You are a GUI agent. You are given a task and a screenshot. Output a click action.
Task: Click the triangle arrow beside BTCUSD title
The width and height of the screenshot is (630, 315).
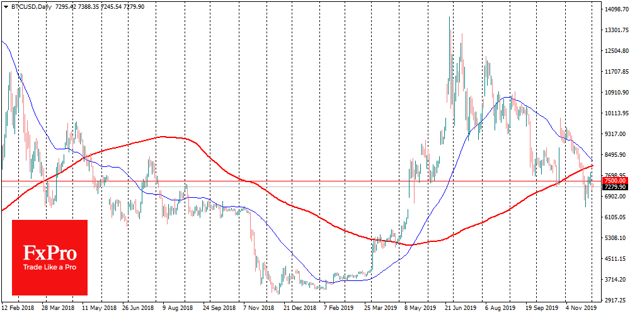click(x=6, y=6)
